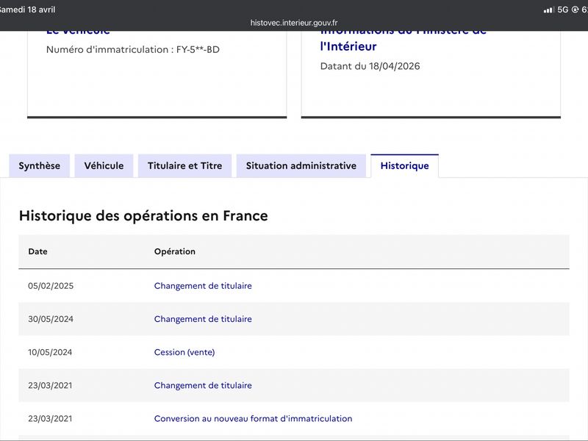The width and height of the screenshot is (588, 441).
Task: Click the Ministère de l'Intérieur information heading
Action: (x=403, y=39)
